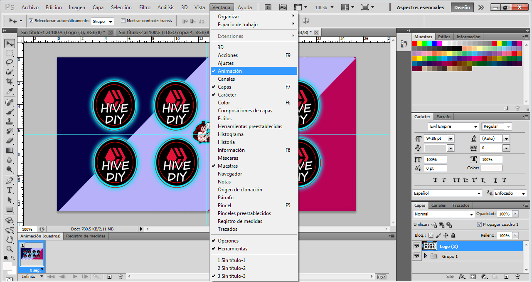This screenshot has height=282, width=532.
Task: Choose Canales in the Ventana menu
Action: tap(226, 79)
